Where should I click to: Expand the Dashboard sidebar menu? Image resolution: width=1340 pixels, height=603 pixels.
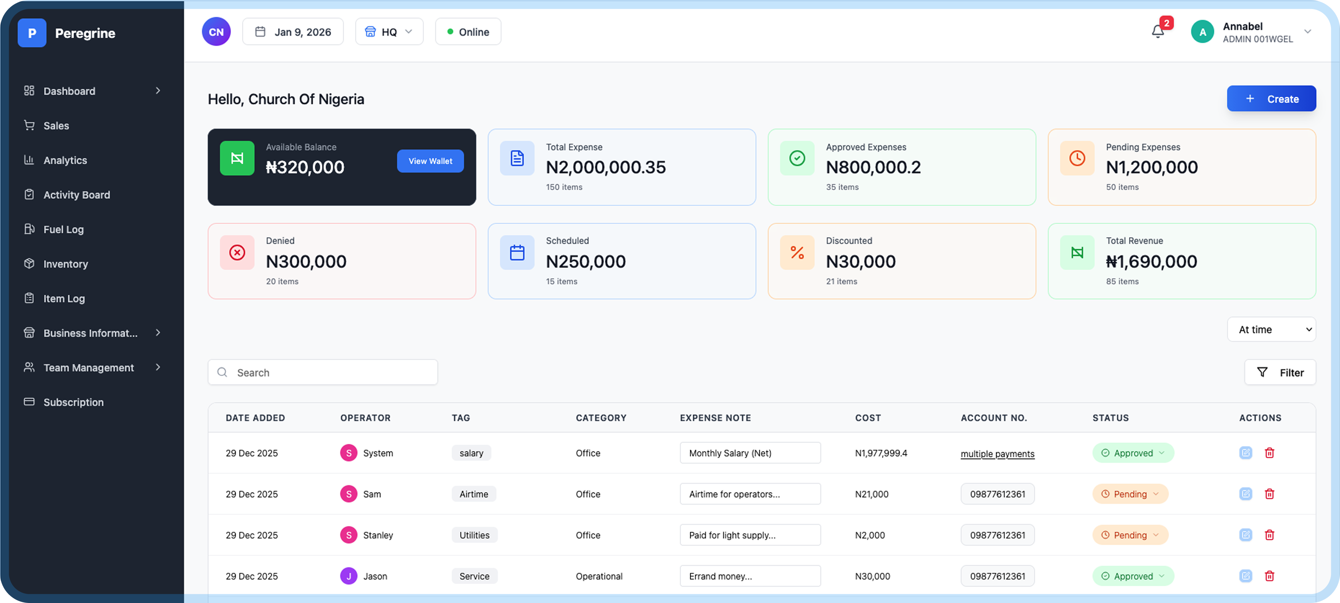pos(158,90)
